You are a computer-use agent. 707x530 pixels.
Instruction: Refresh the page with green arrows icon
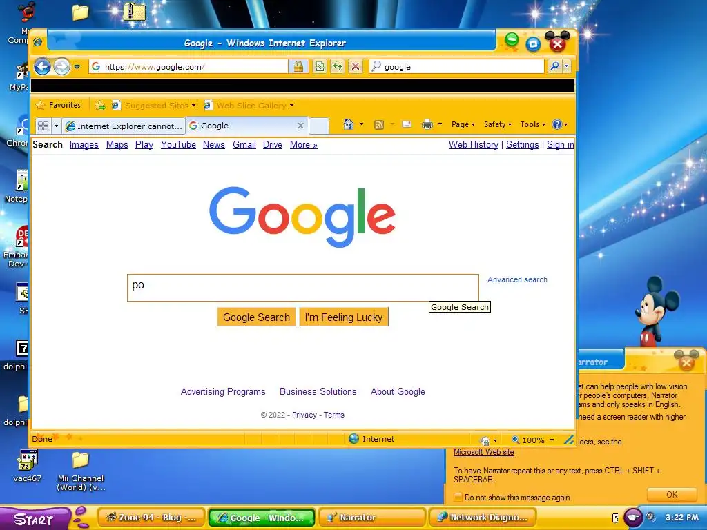[337, 67]
